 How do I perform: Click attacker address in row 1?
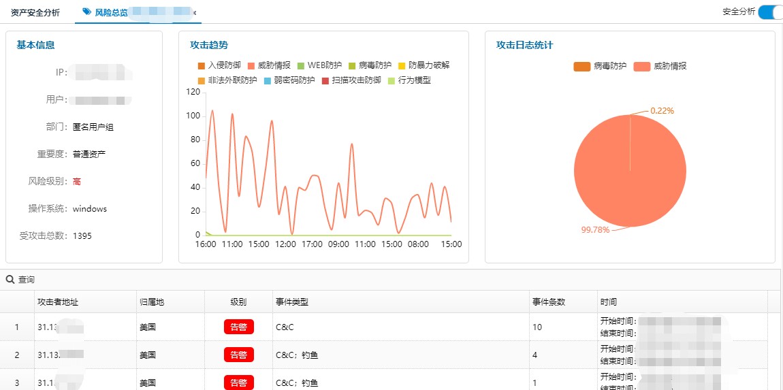[61, 327]
